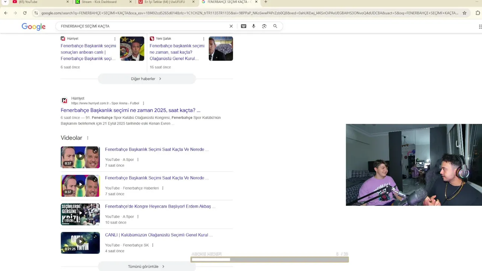
Task: Search by image with the Lens icon
Action: point(264,26)
